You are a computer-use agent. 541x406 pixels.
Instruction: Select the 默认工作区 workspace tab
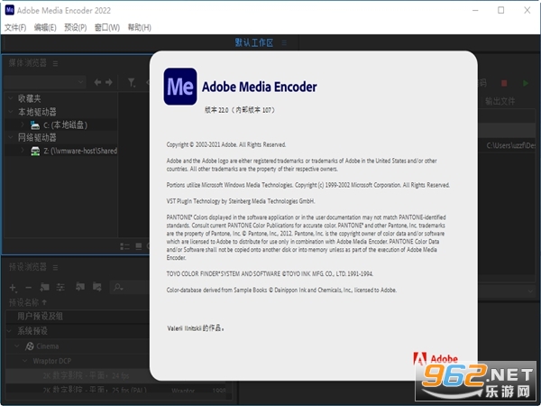pyautogui.click(x=254, y=42)
